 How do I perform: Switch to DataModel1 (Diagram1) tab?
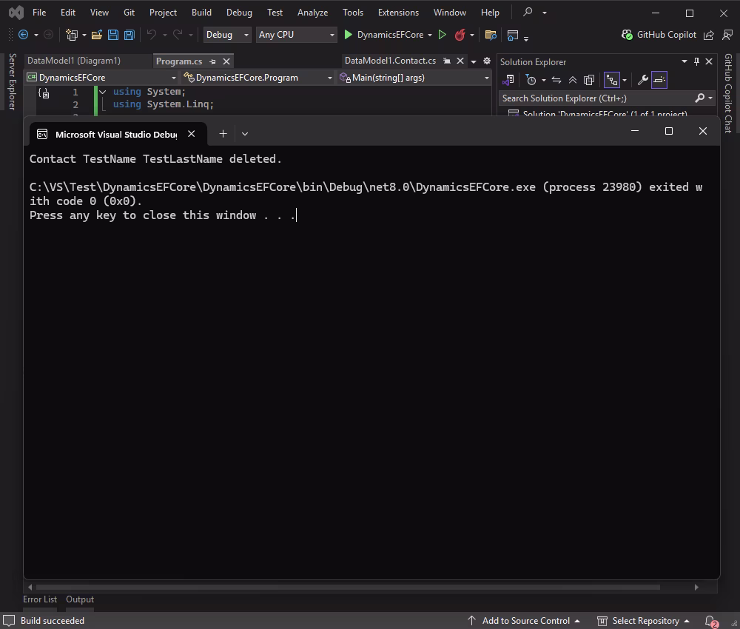(x=74, y=61)
